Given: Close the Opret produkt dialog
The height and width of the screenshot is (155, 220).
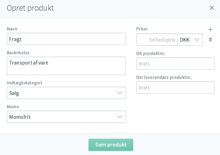Looking at the screenshot, I should click(212, 8).
